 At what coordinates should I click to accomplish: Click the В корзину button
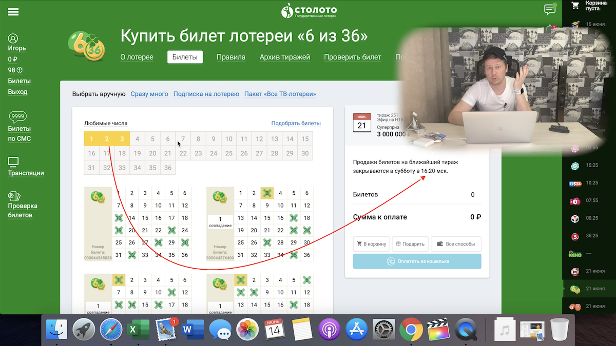click(372, 244)
